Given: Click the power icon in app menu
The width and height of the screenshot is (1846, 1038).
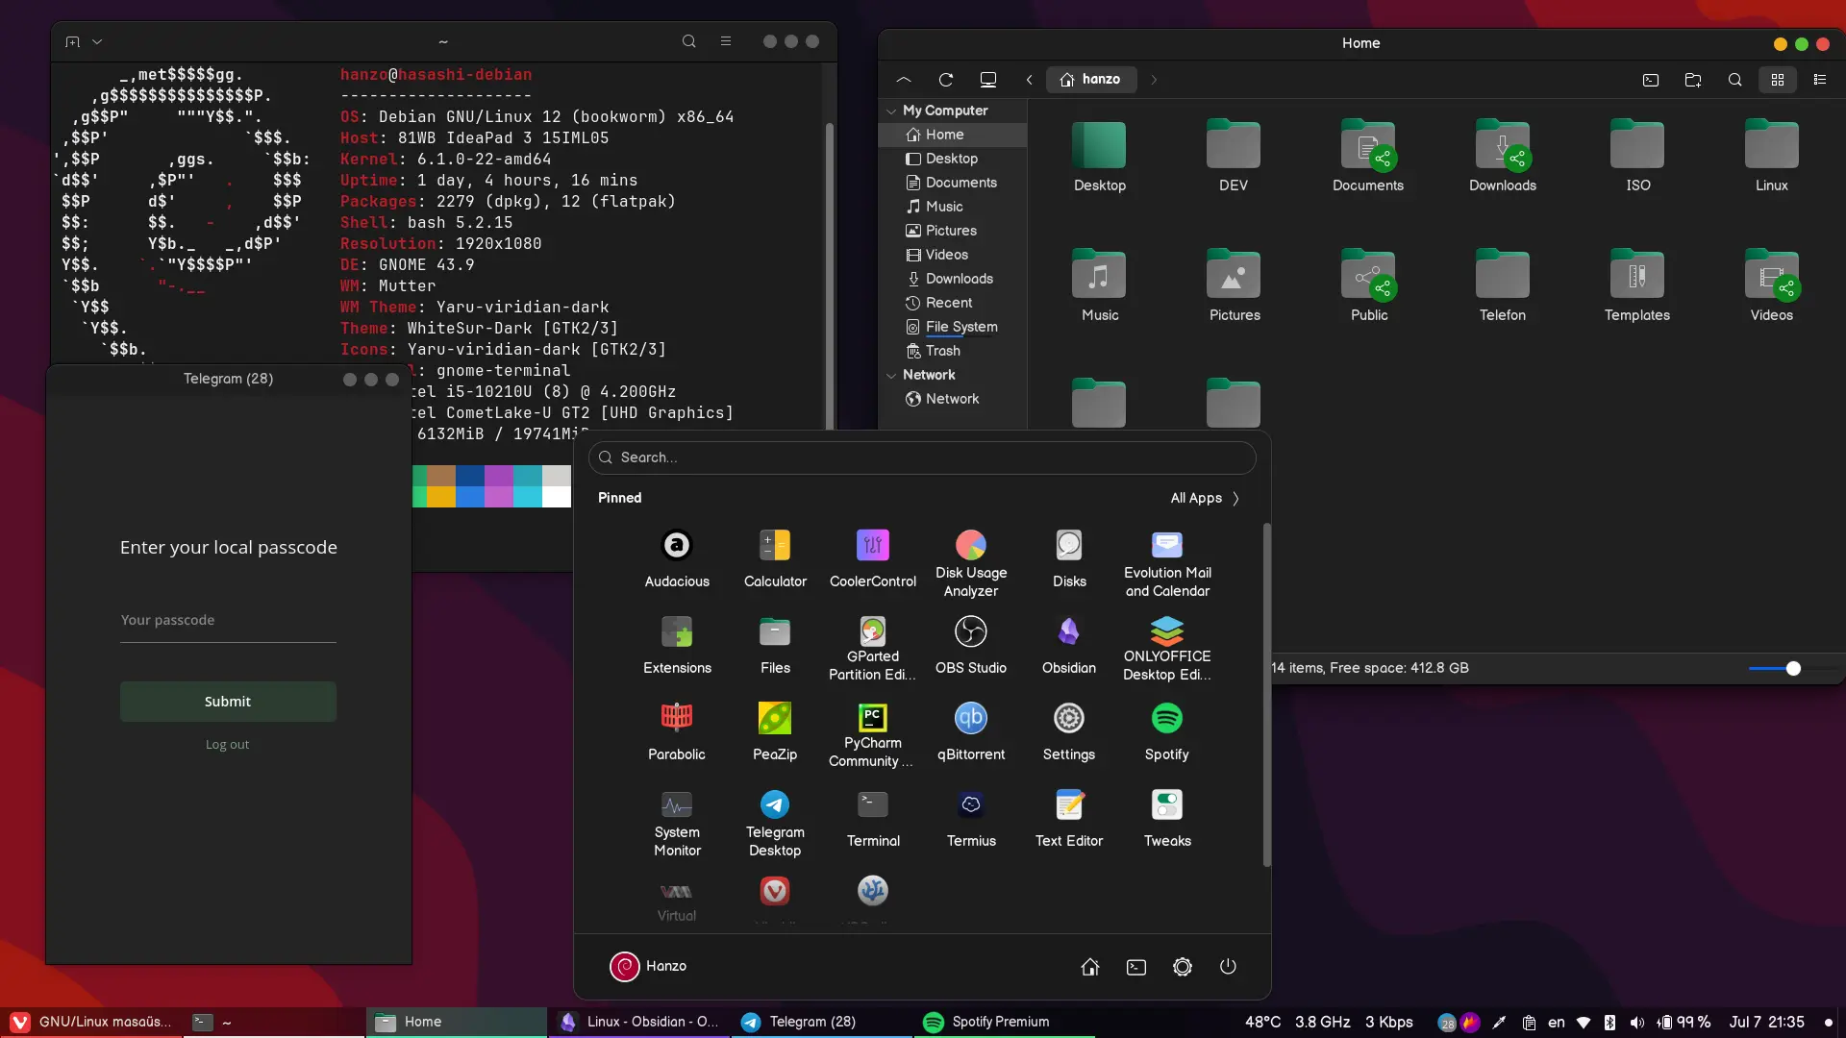Looking at the screenshot, I should click(1228, 967).
